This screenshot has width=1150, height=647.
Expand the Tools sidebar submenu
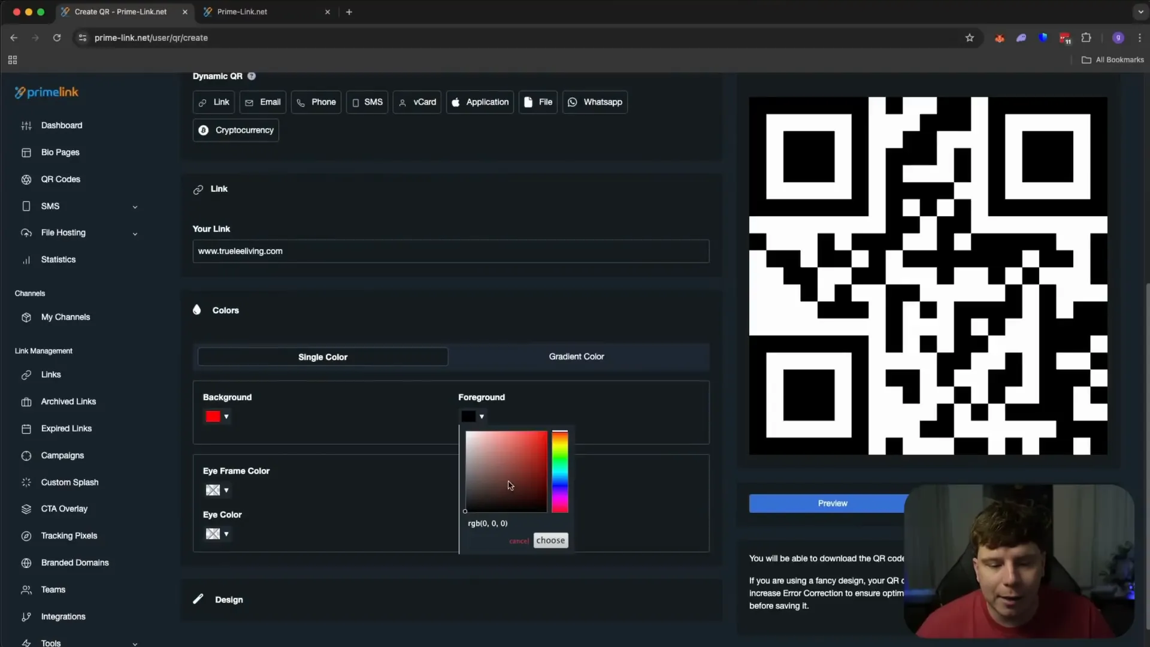coord(135,643)
